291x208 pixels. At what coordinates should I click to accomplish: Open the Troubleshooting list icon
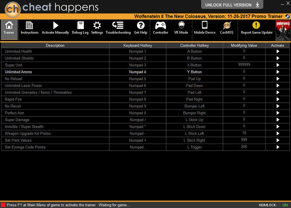118,25
